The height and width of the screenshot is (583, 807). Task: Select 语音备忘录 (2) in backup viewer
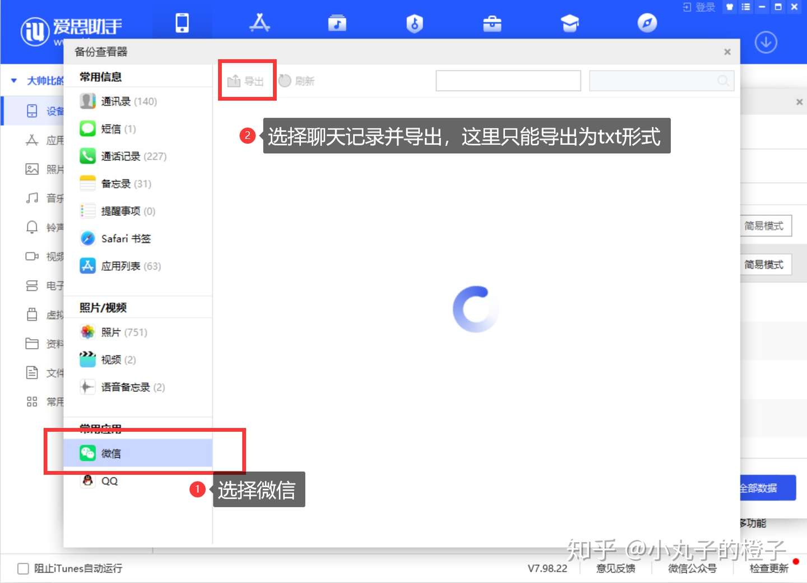click(138, 387)
